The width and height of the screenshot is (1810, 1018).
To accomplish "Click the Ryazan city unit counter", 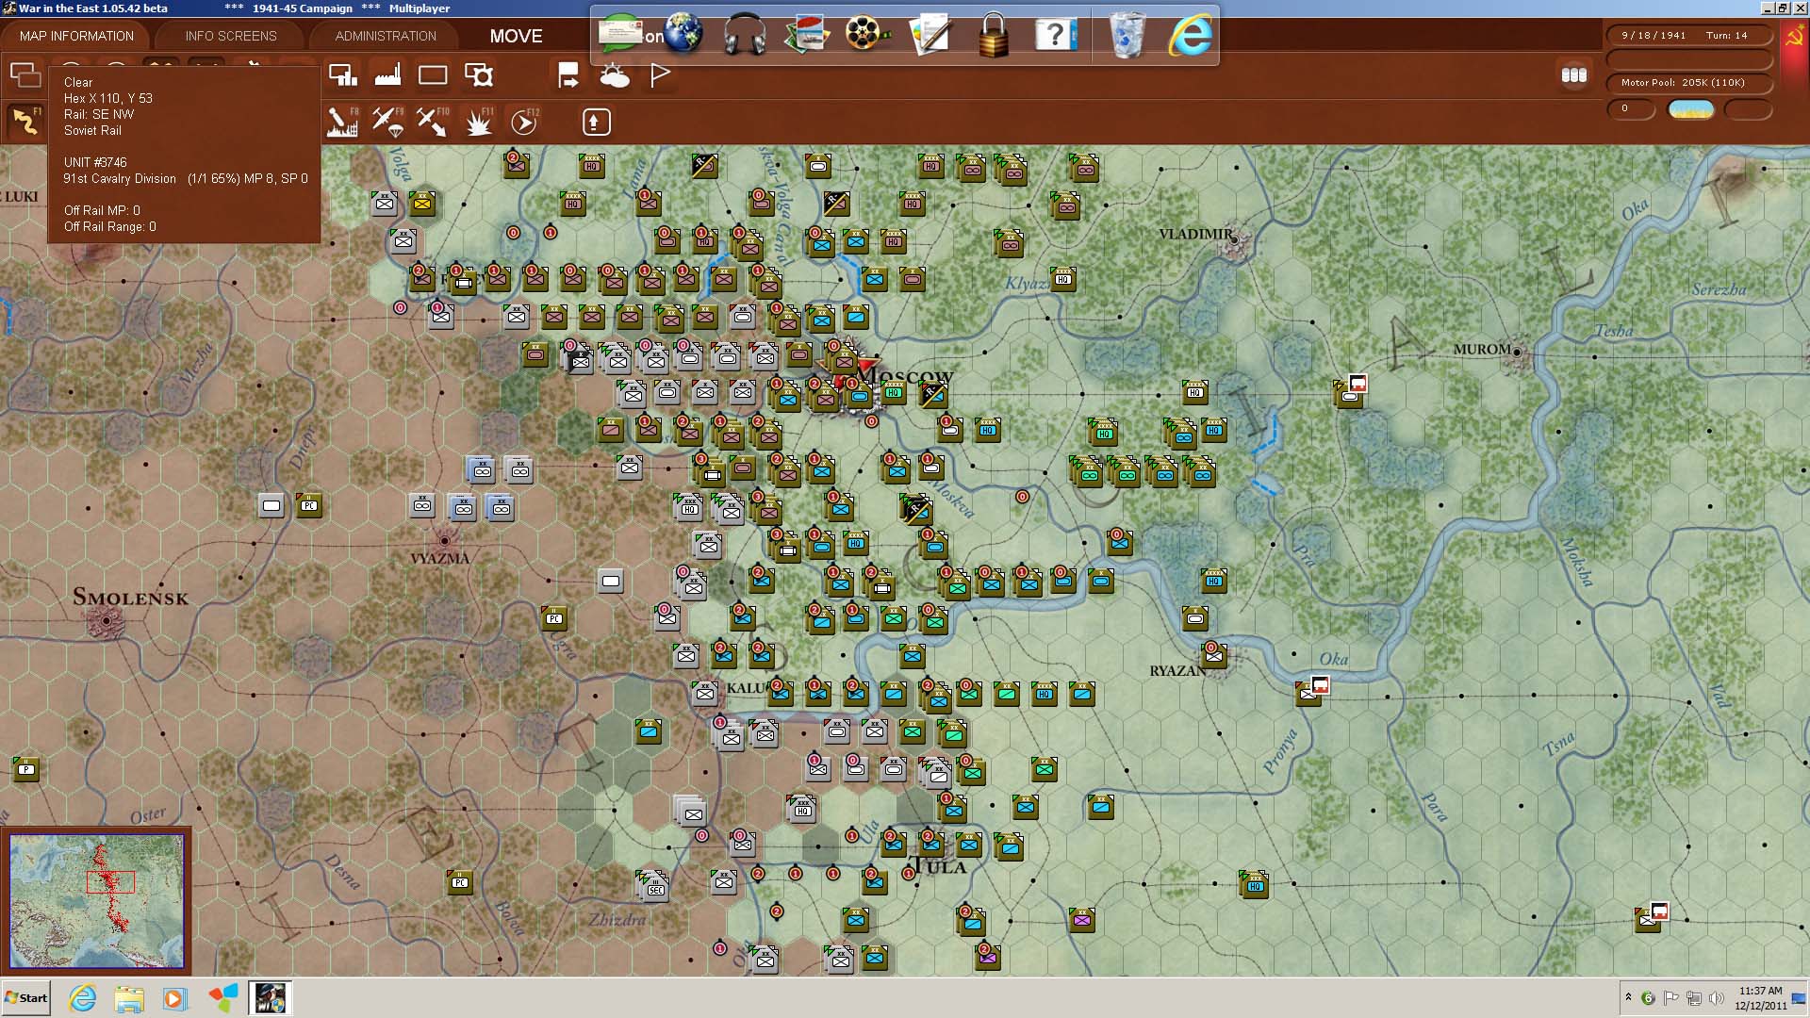I will tap(1213, 655).
